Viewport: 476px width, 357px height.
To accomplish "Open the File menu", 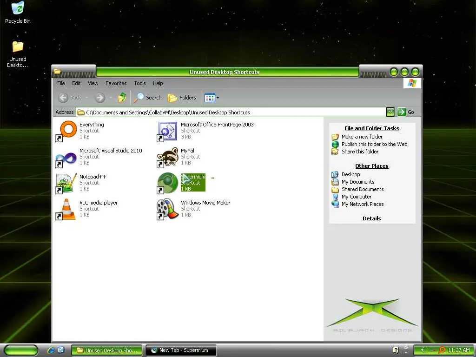I will coord(61,83).
